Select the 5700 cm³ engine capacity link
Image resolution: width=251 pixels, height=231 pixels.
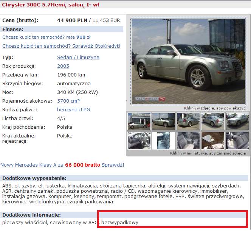pyautogui.click(x=68, y=101)
